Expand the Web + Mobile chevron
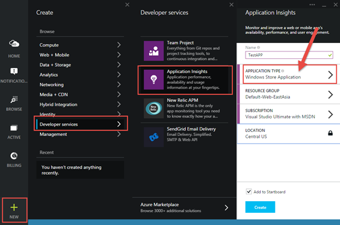340x225 pixels. coord(119,55)
